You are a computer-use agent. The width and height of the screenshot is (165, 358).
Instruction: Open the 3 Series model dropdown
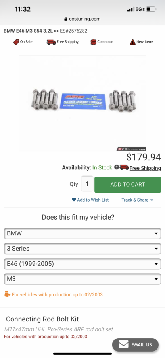82,249
